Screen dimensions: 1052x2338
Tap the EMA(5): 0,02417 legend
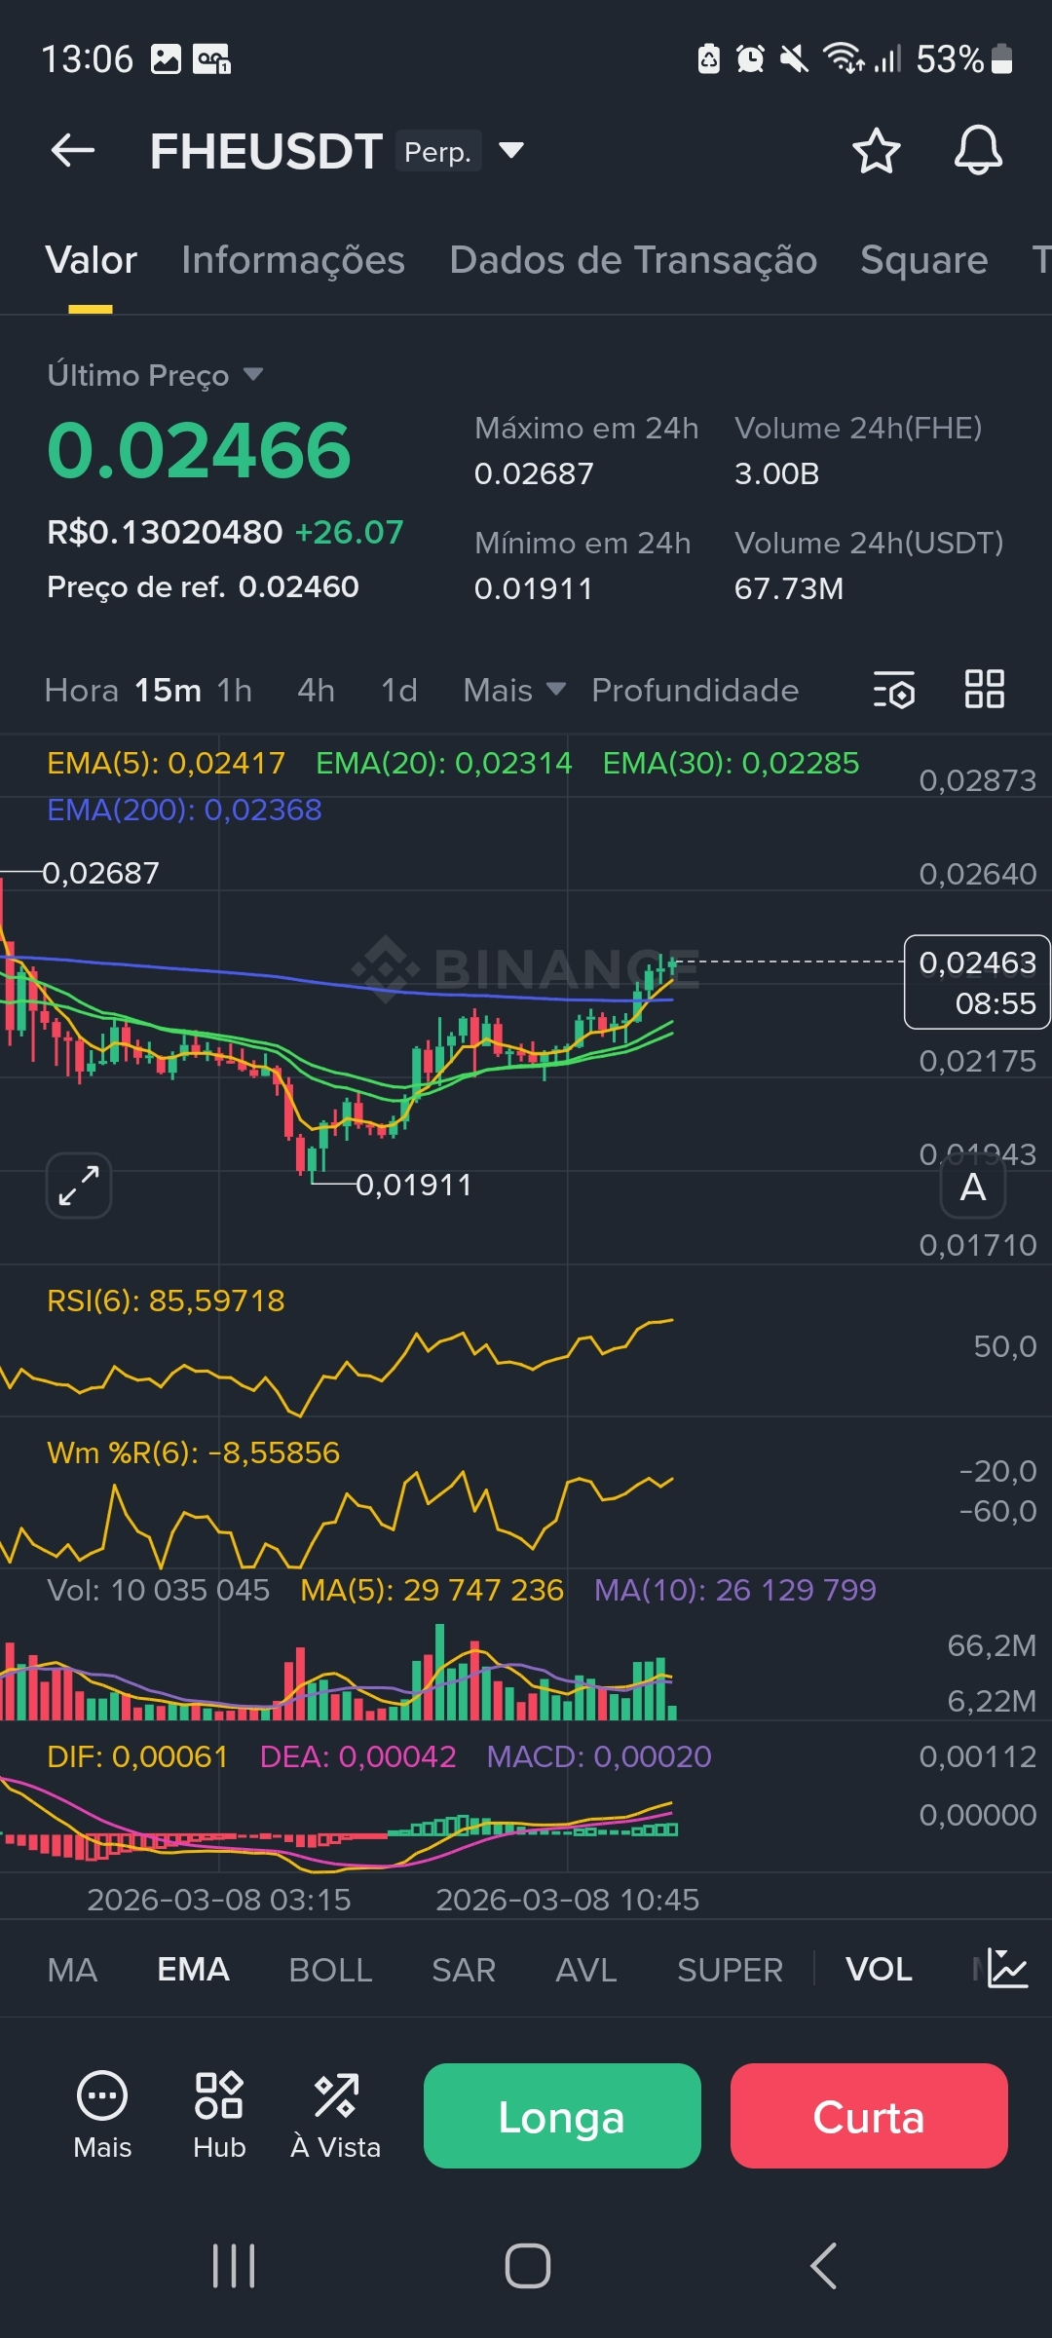[166, 763]
